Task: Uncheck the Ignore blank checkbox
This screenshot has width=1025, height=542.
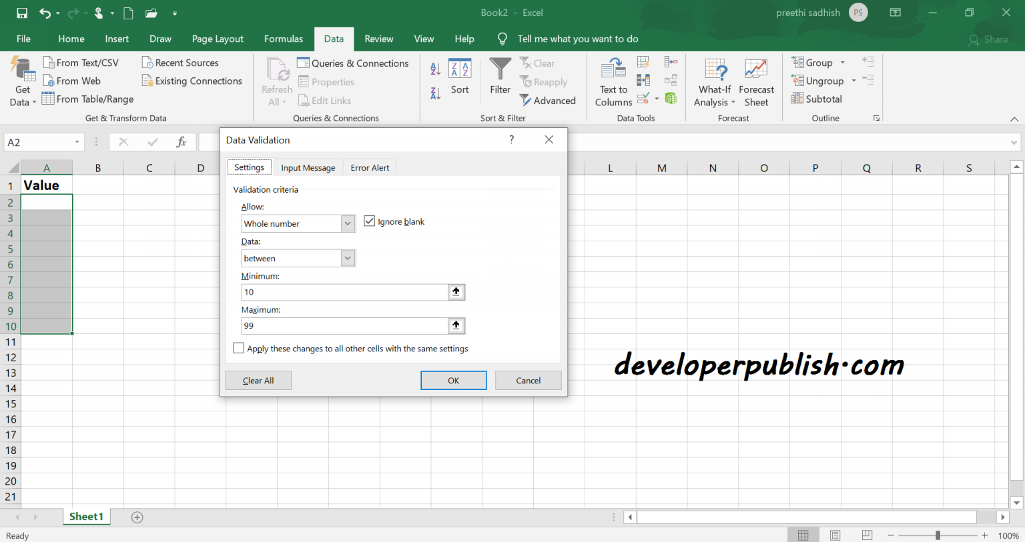Action: [x=370, y=221]
